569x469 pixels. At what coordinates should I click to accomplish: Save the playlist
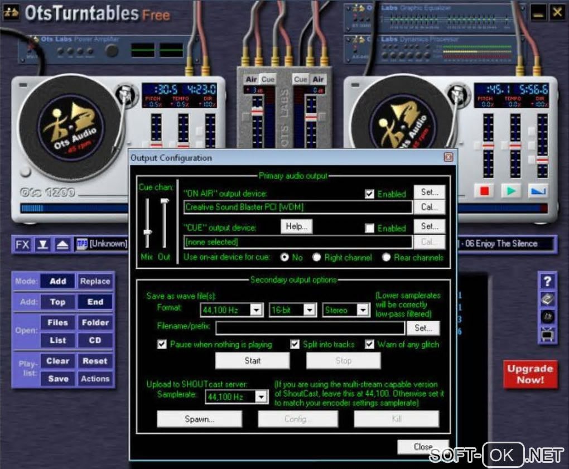(x=57, y=379)
